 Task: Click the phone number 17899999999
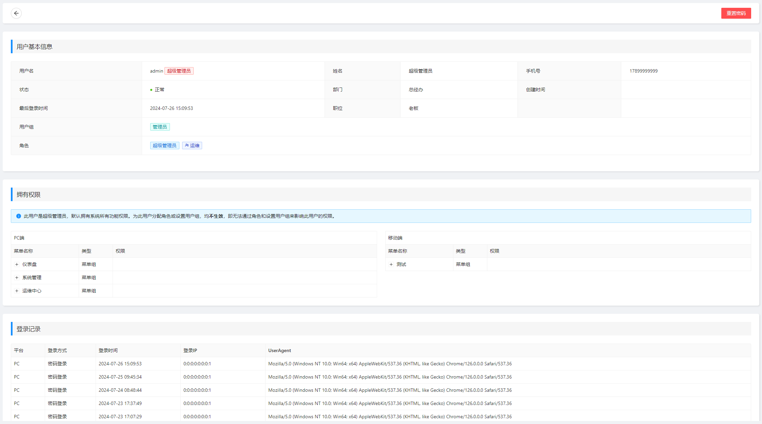(643, 71)
